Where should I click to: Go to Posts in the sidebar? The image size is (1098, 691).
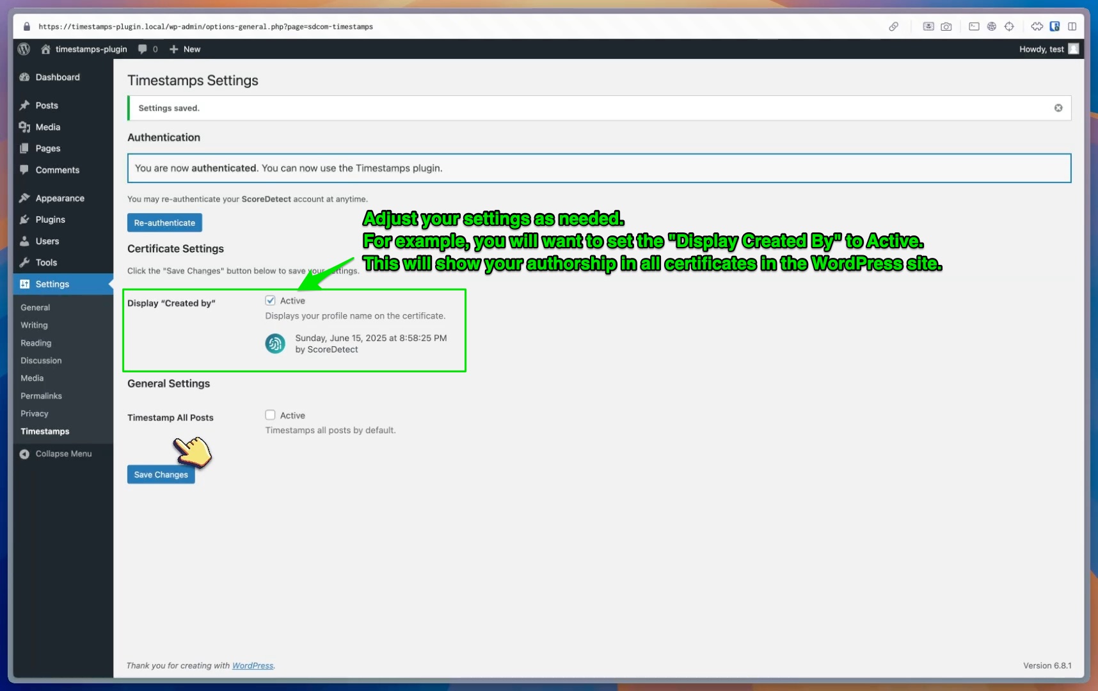pyautogui.click(x=47, y=106)
